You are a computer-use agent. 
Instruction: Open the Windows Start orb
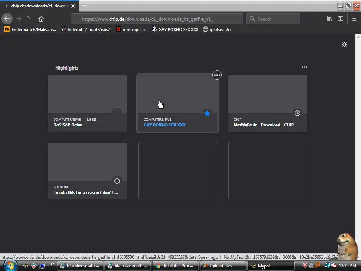pyautogui.click(x=10, y=265)
